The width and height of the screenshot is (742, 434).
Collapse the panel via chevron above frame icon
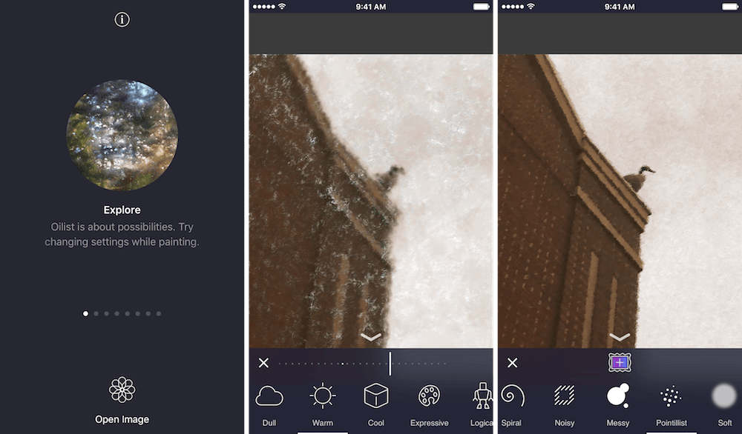pyautogui.click(x=620, y=337)
